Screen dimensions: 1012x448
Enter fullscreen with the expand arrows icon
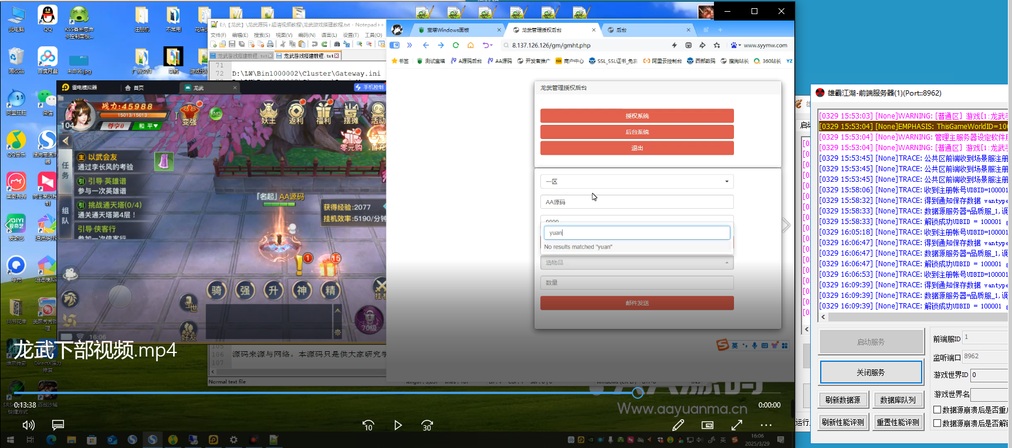[x=737, y=425]
